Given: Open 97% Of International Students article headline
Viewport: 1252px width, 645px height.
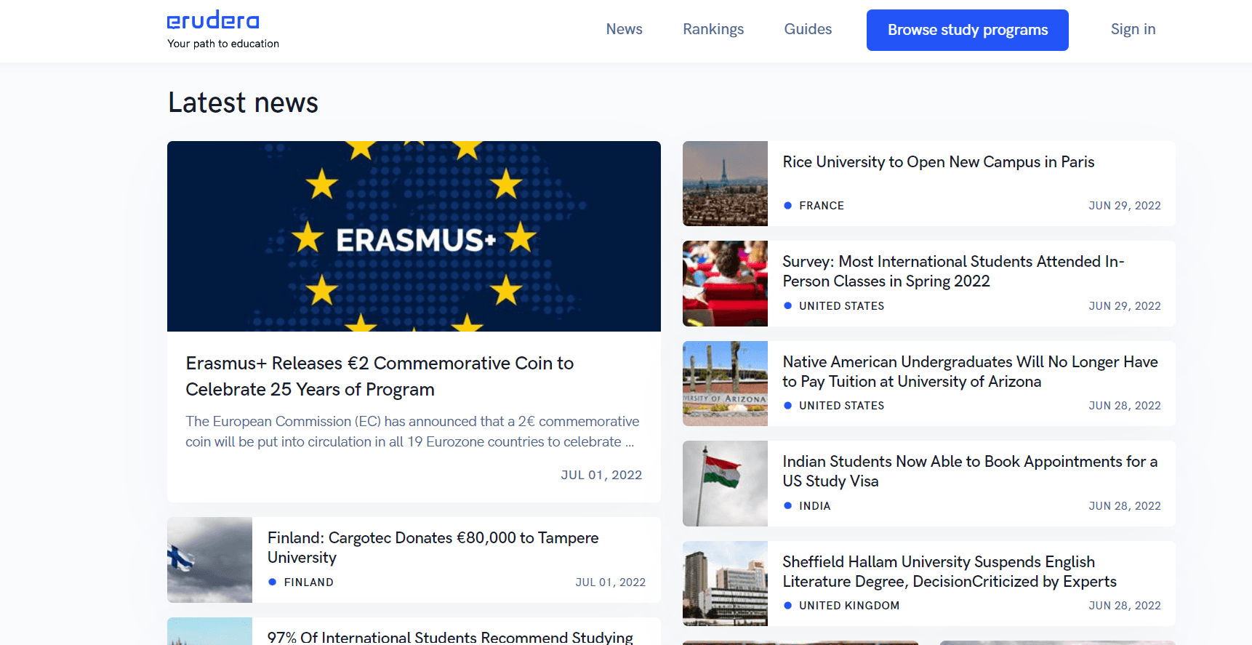Looking at the screenshot, I should tap(450, 637).
